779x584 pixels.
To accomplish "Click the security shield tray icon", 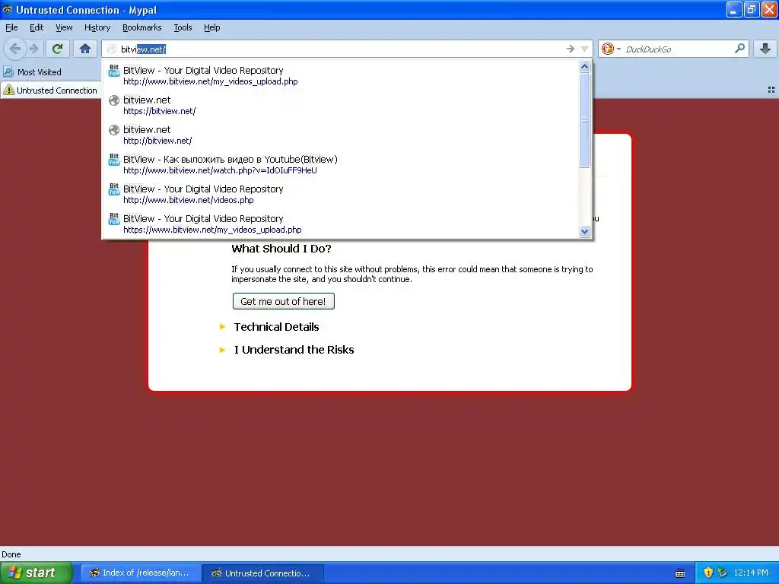I will point(708,573).
